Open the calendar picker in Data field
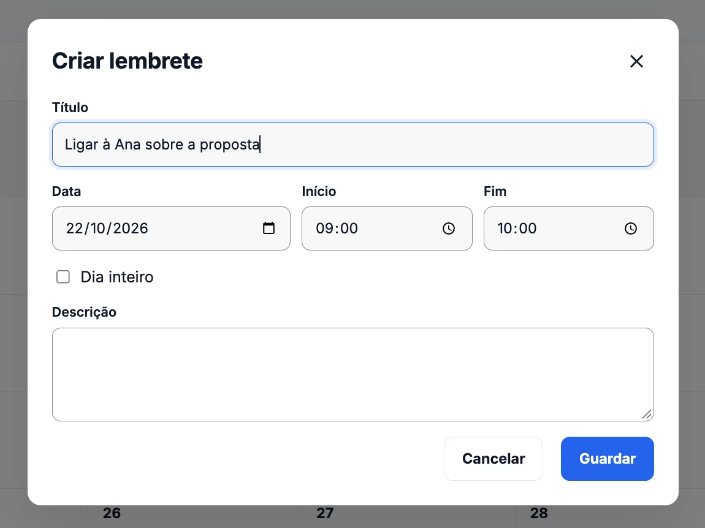This screenshot has width=705, height=528. click(x=269, y=228)
